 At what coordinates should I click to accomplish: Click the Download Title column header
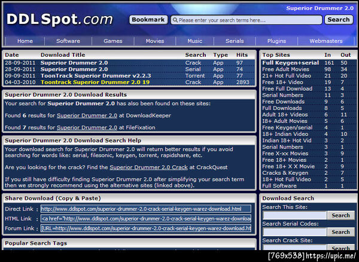(x=63, y=55)
